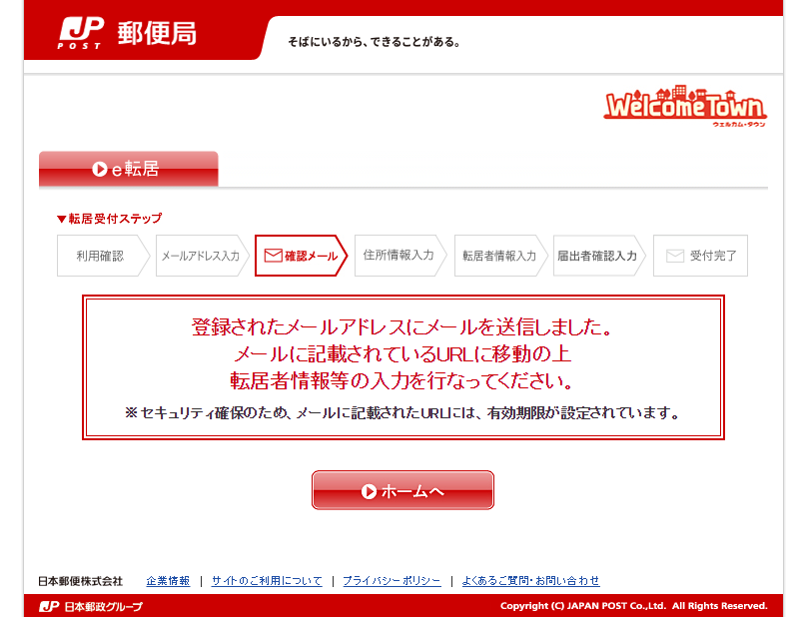
Task: Click the envelope icon in 確認メール step
Action: (273, 256)
